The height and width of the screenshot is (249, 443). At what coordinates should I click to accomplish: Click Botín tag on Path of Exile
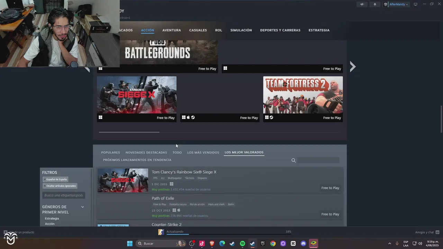click(231, 204)
